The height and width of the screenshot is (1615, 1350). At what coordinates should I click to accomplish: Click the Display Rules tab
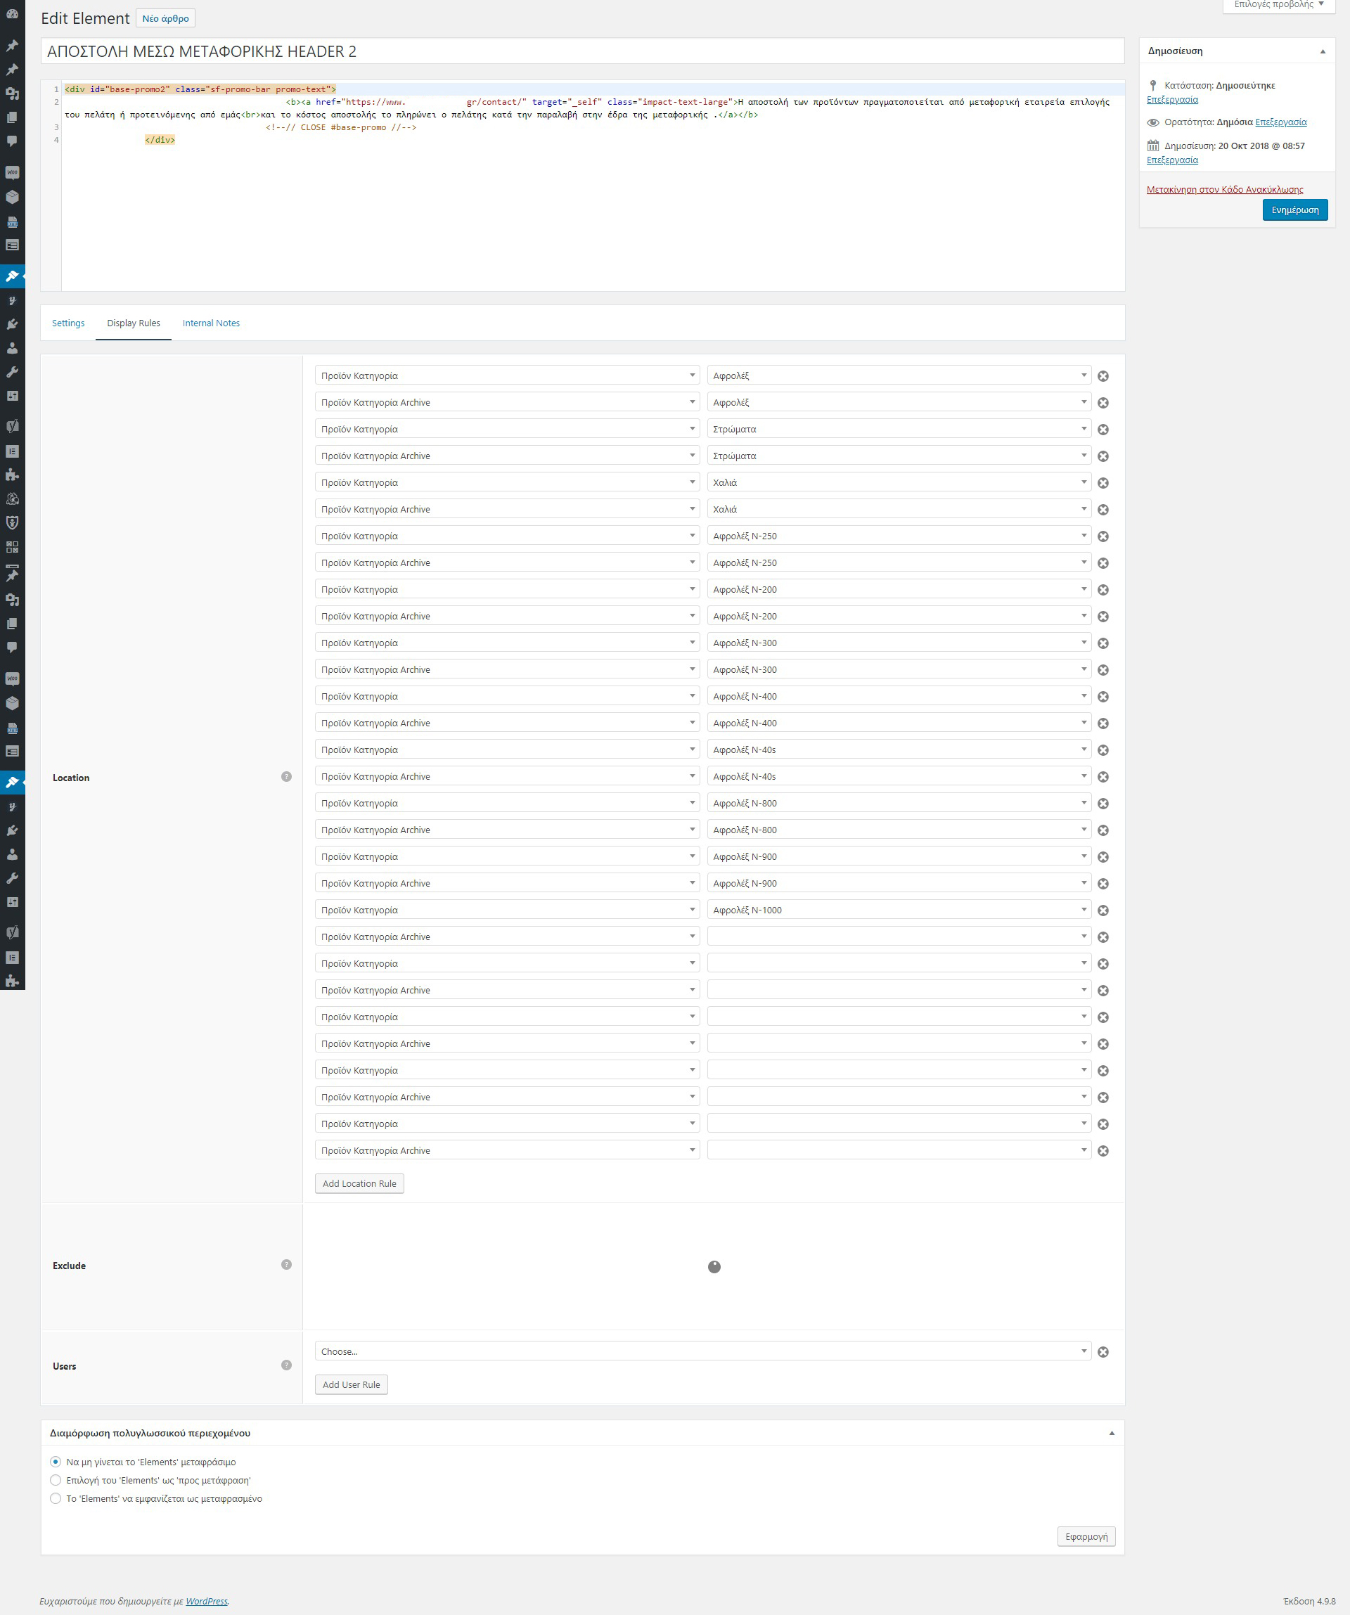133,323
